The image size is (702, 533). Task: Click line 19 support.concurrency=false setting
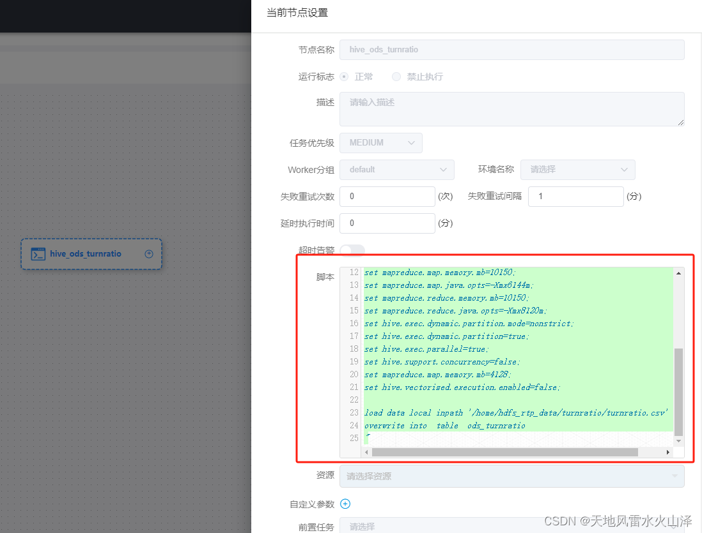(442, 362)
